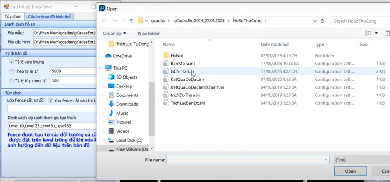Check the Tỷ lệ tùy chọn 1/ checkbox
Screen dimensions: 390x182
[x=11, y=80]
